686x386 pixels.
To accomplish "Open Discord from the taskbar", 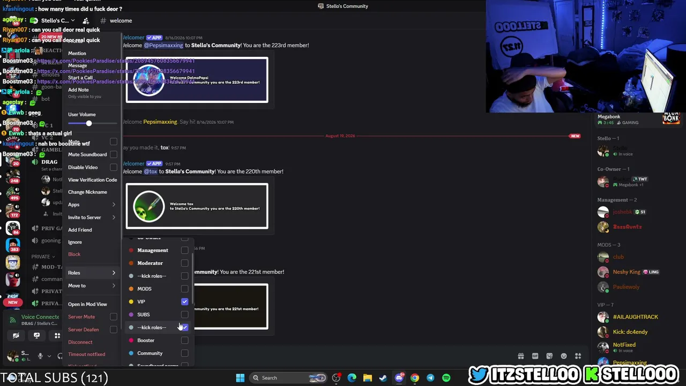I will (x=399, y=378).
